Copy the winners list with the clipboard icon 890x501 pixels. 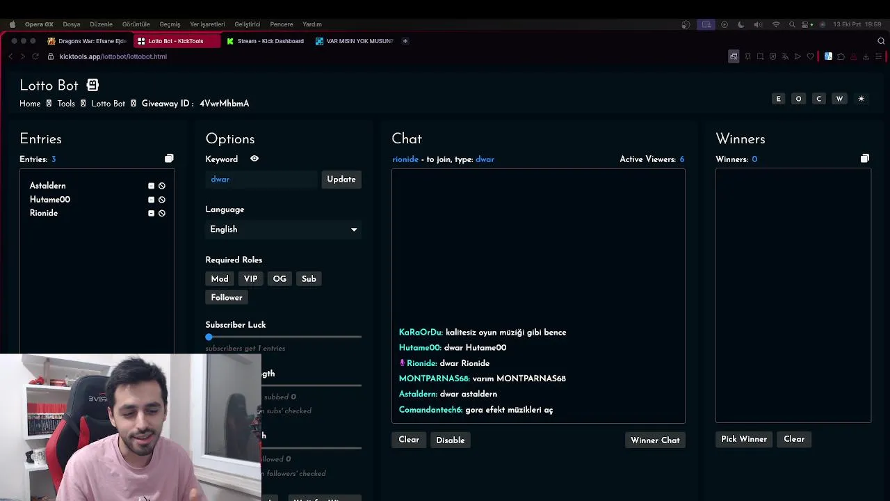pyautogui.click(x=865, y=159)
